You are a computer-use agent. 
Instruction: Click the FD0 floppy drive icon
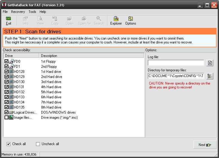tap(11, 61)
